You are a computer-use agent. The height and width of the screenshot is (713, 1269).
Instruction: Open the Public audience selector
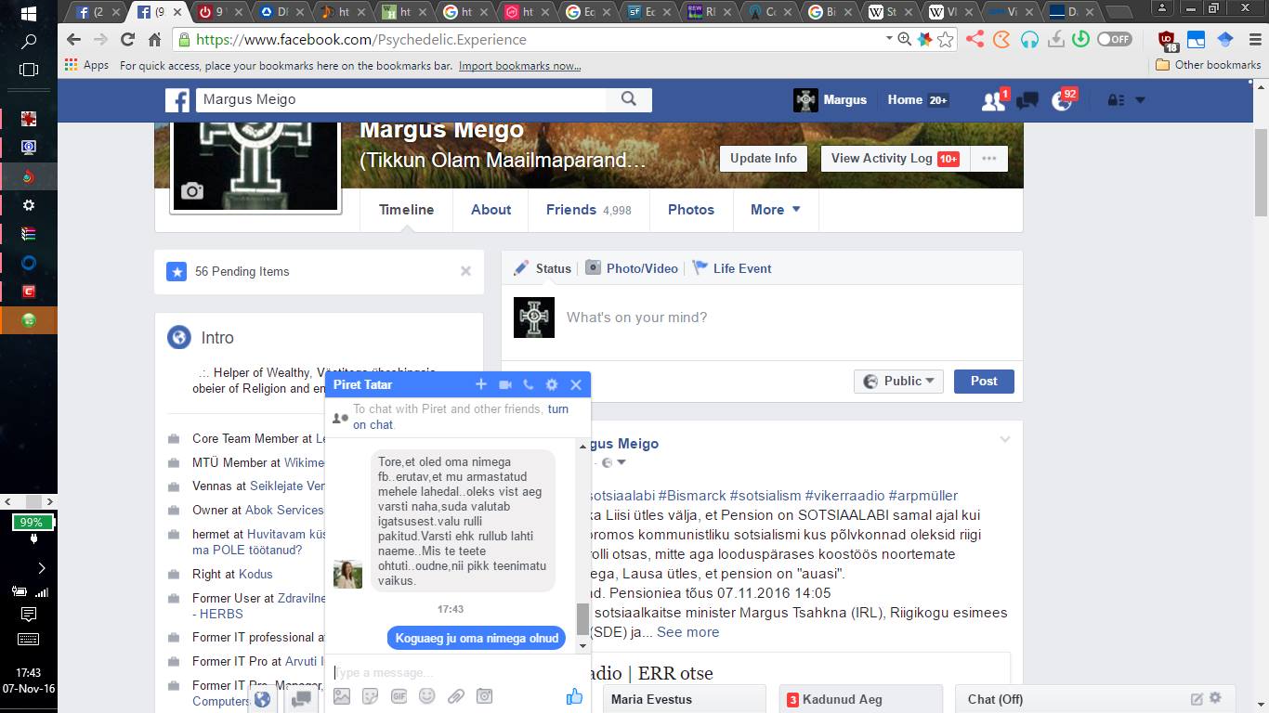click(x=898, y=382)
